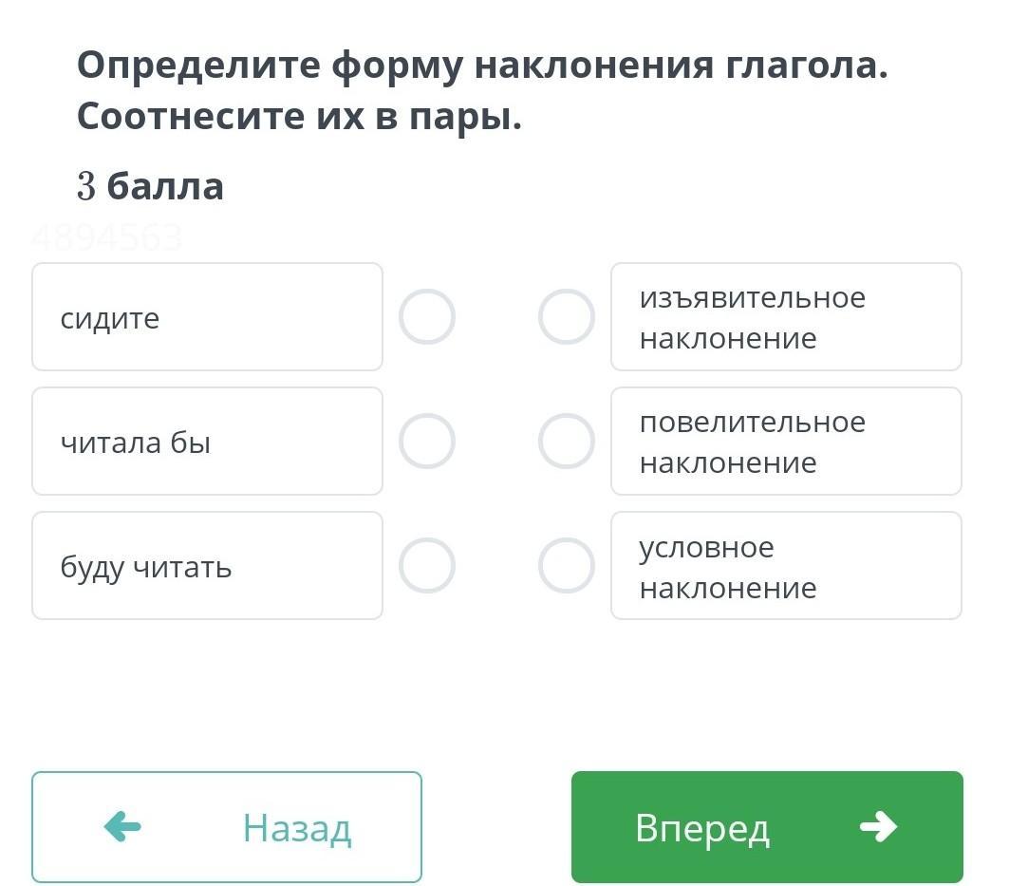The width and height of the screenshot is (1009, 886).
Task: Click the условное наклонение card
Action: click(786, 566)
